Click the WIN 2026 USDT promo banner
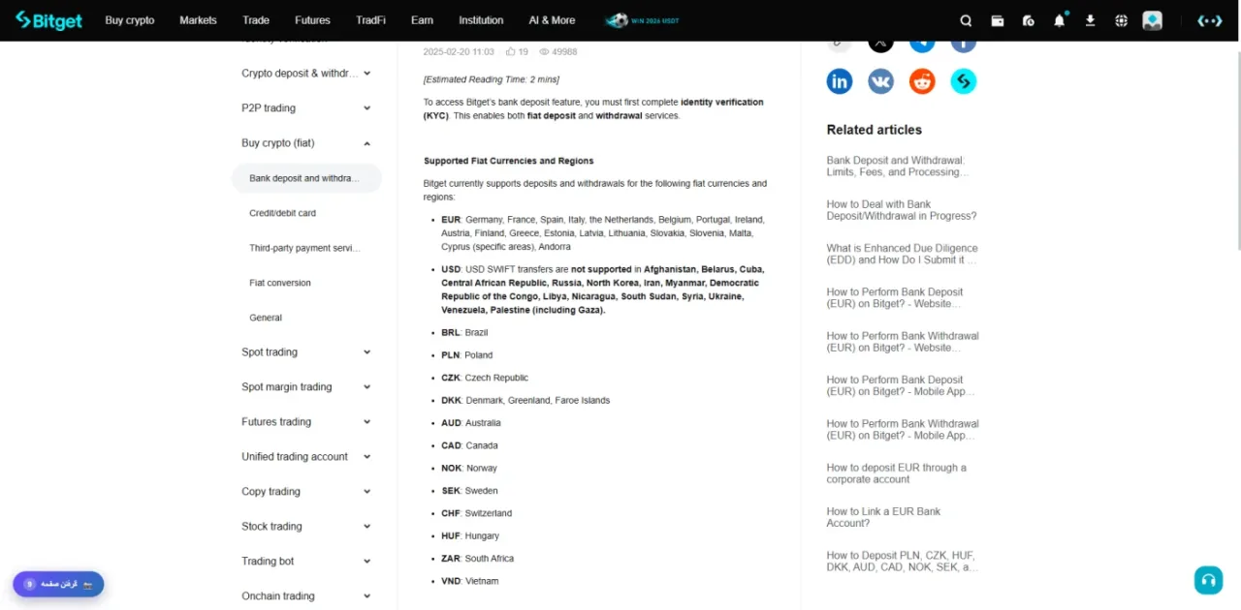1241x610 pixels. [x=644, y=20]
